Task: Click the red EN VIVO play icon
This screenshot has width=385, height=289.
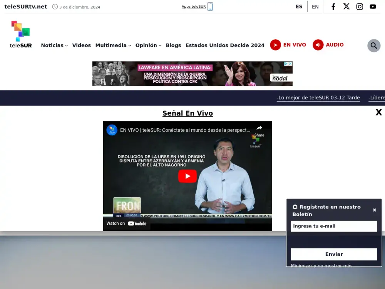Action: point(276,45)
